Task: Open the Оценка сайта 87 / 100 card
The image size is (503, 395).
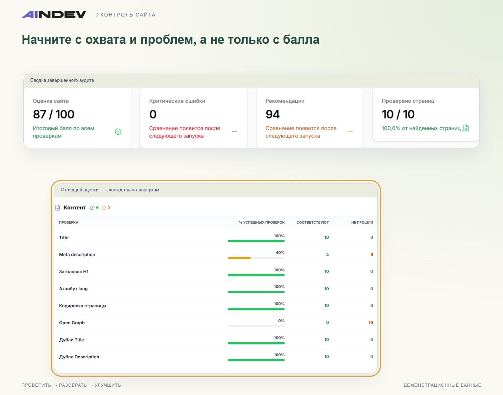Action: pos(77,118)
